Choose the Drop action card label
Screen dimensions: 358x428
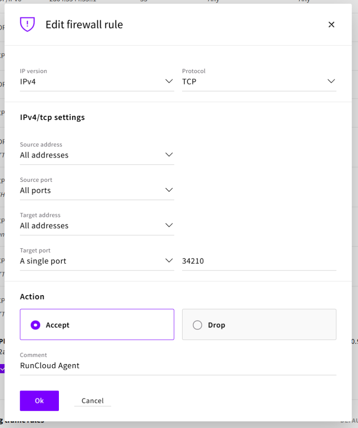[x=216, y=325]
